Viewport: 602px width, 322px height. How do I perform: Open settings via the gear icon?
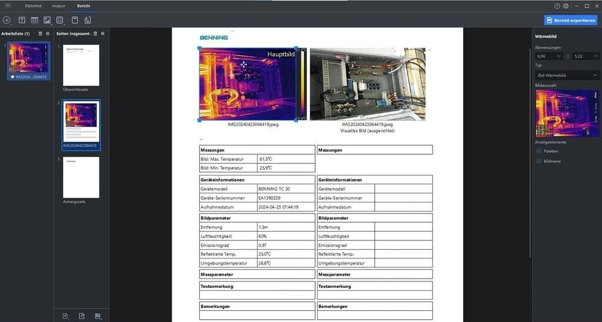[566, 6]
